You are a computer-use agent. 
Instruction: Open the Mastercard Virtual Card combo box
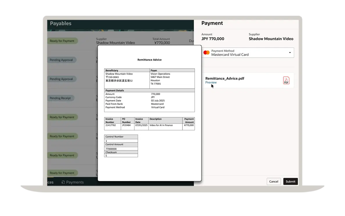point(248,53)
